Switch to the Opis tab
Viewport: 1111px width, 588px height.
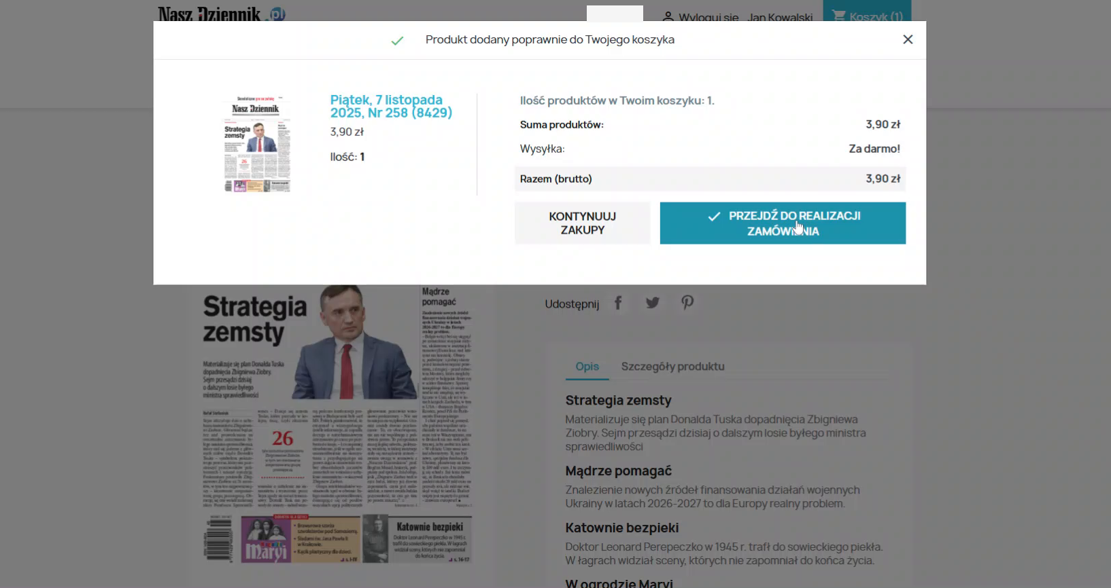point(587,367)
